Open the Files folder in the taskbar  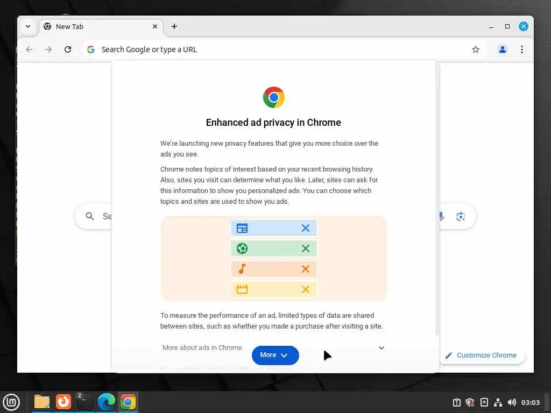coord(42,402)
